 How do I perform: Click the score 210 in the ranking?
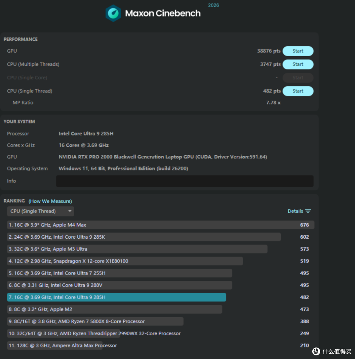coord(304,346)
